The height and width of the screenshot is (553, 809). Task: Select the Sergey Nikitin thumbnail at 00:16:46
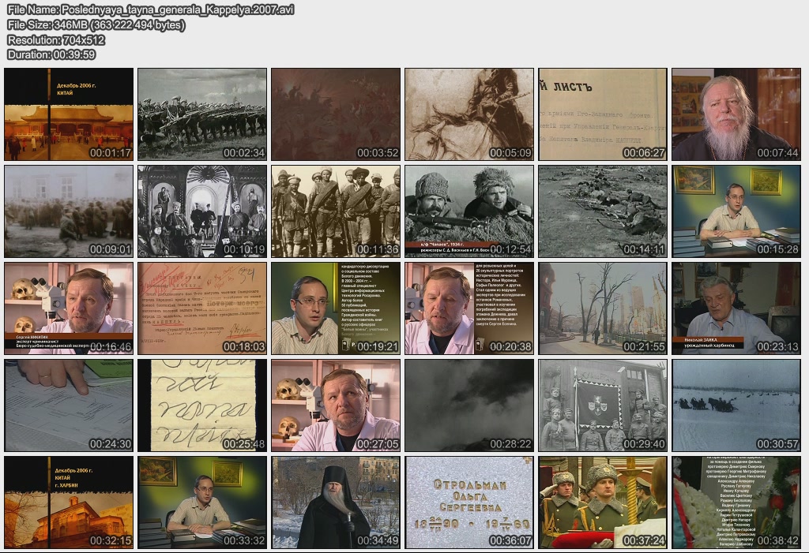point(69,308)
